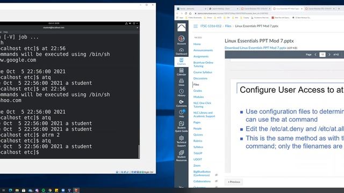Screen dimensions: 344x193
Task: Open the Inbox icon in Canvas sidebar
Action: (x=181, y=83)
